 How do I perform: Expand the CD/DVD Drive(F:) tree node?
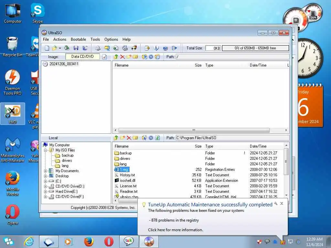click(45, 197)
